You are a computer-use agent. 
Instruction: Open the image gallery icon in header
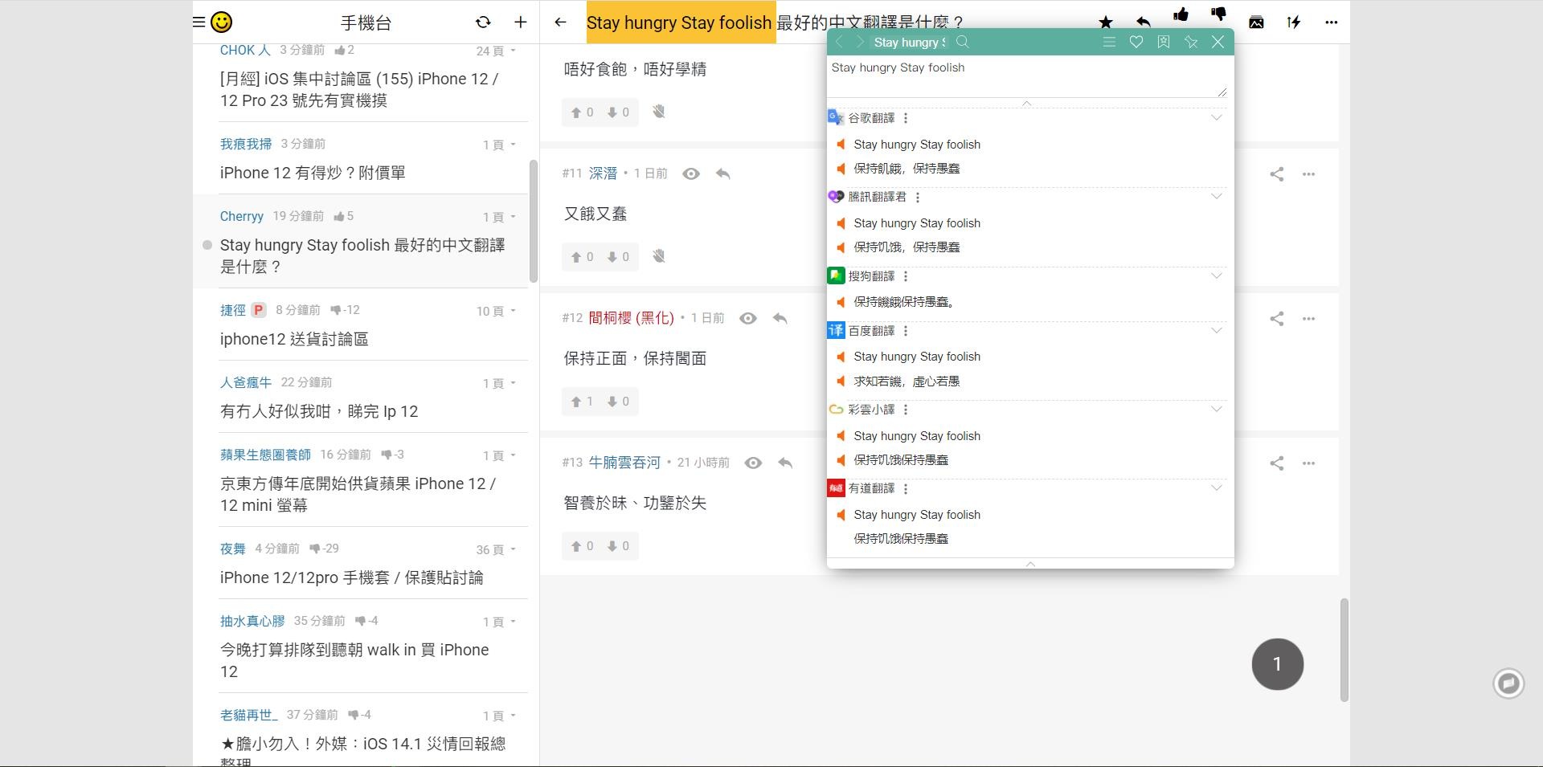(x=1256, y=22)
